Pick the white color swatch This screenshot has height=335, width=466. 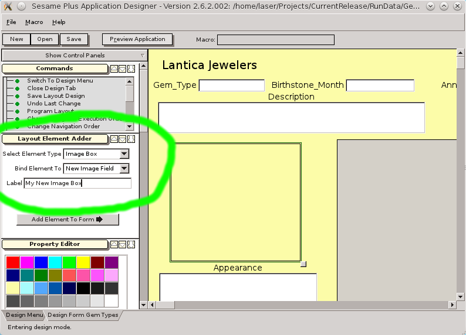112,301
